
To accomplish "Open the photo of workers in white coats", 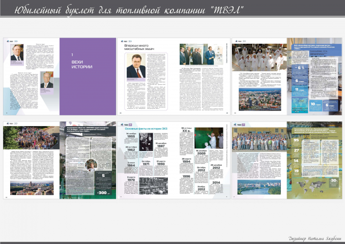I will click(x=260, y=57).
